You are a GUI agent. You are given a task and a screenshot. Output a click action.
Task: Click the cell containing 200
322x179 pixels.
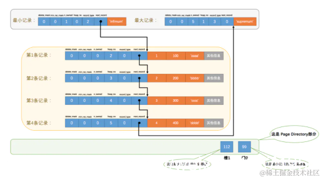tap(175, 78)
